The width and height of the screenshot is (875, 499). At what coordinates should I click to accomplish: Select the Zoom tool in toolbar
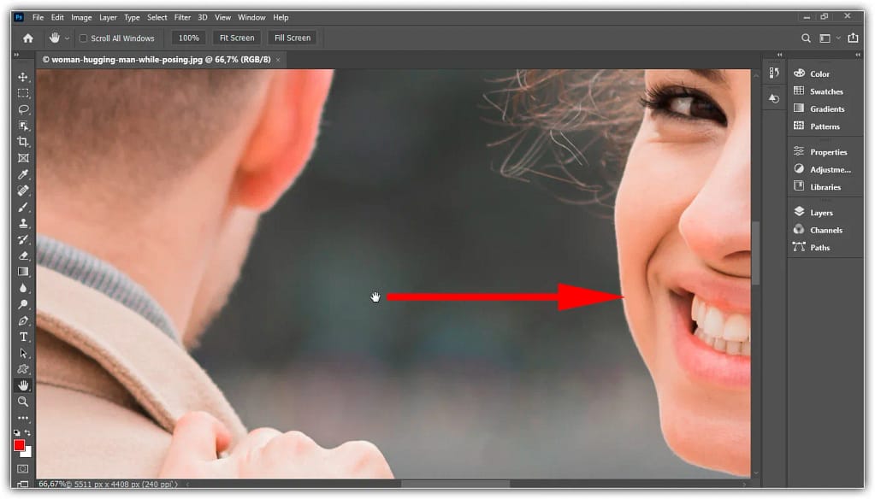(x=23, y=402)
